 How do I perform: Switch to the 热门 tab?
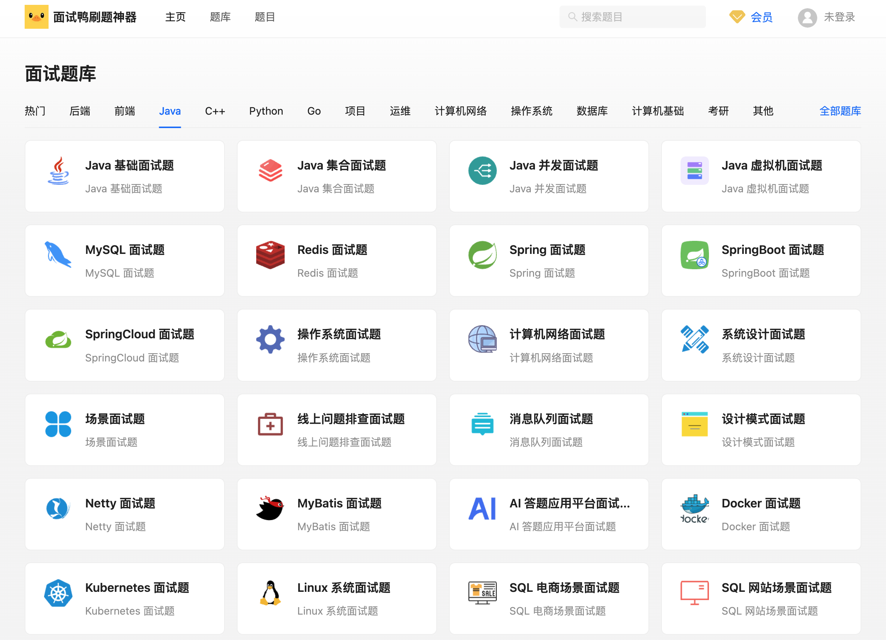35,111
